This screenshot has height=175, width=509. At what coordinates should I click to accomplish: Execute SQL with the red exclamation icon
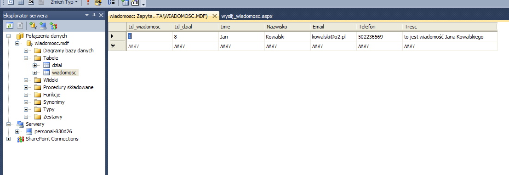pyautogui.click(x=88, y=2)
